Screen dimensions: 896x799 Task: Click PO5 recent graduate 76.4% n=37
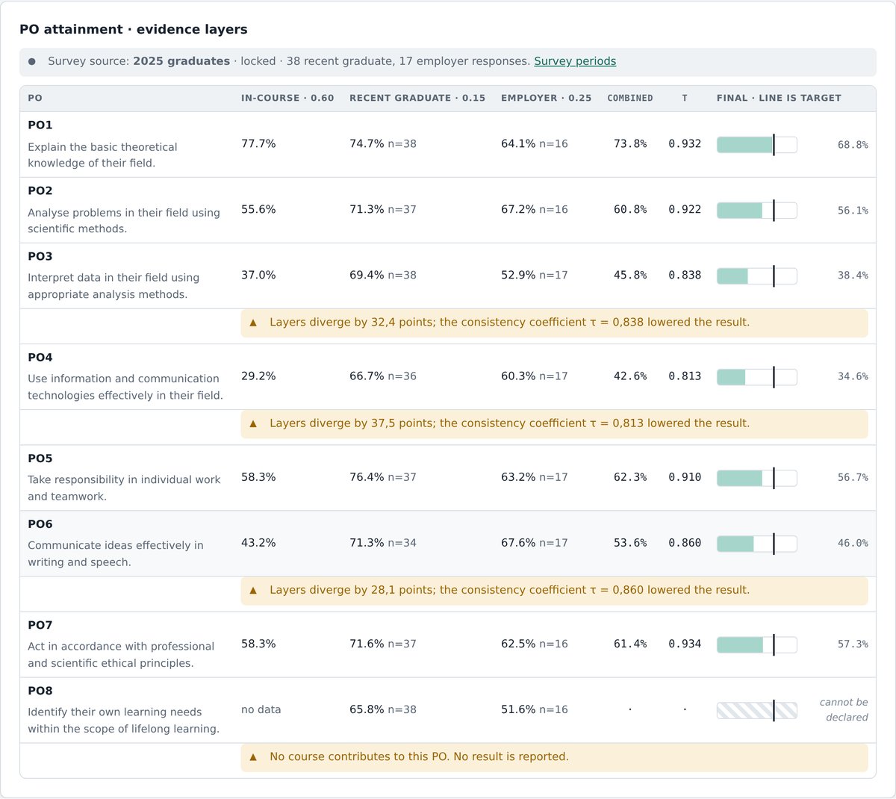pos(383,476)
